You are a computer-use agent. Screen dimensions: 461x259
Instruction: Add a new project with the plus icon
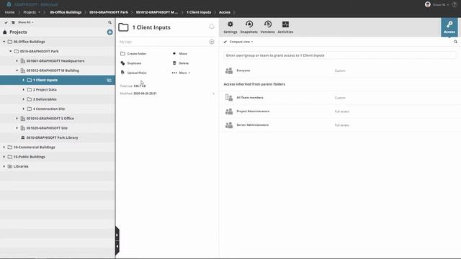[109, 32]
